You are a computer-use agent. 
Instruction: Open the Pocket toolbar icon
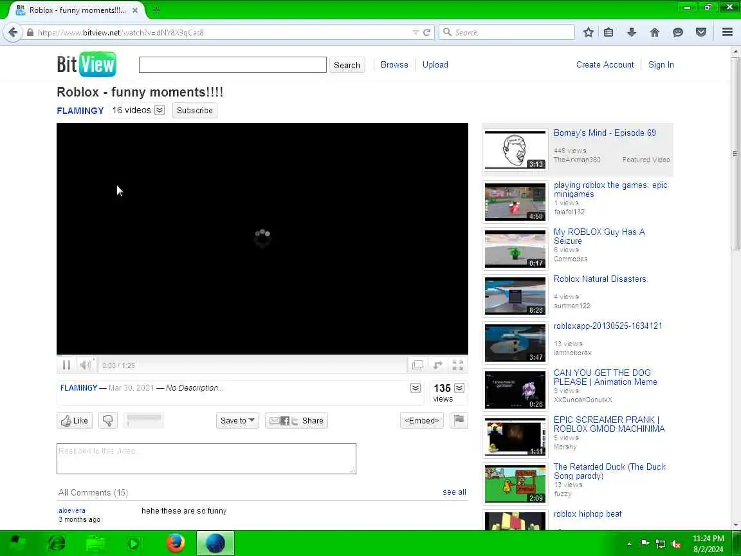coord(701,32)
